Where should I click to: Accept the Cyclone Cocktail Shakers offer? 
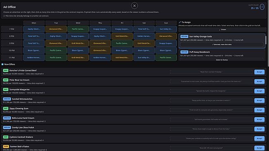[259, 139]
